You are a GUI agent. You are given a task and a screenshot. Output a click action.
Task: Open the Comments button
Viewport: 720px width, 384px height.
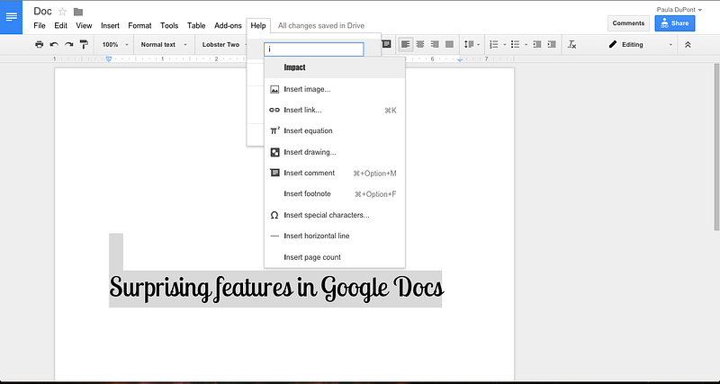(x=628, y=23)
